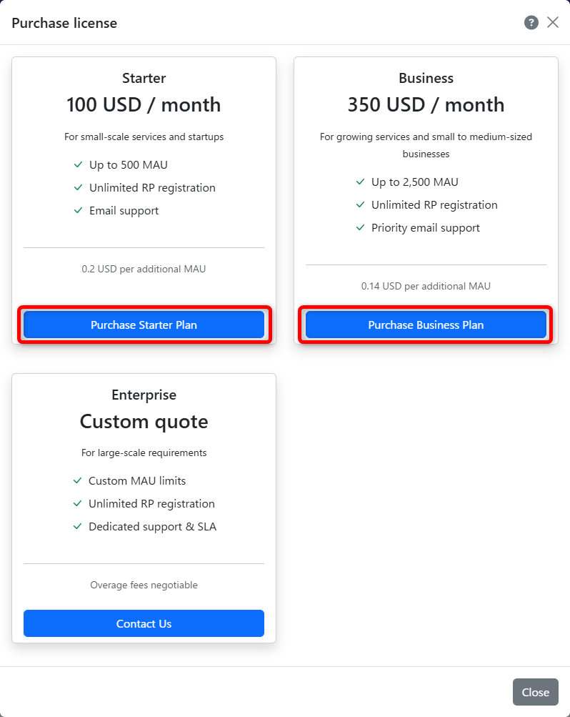570x717 pixels.
Task: Click the Overage fees negotiable text
Action: 144,585
